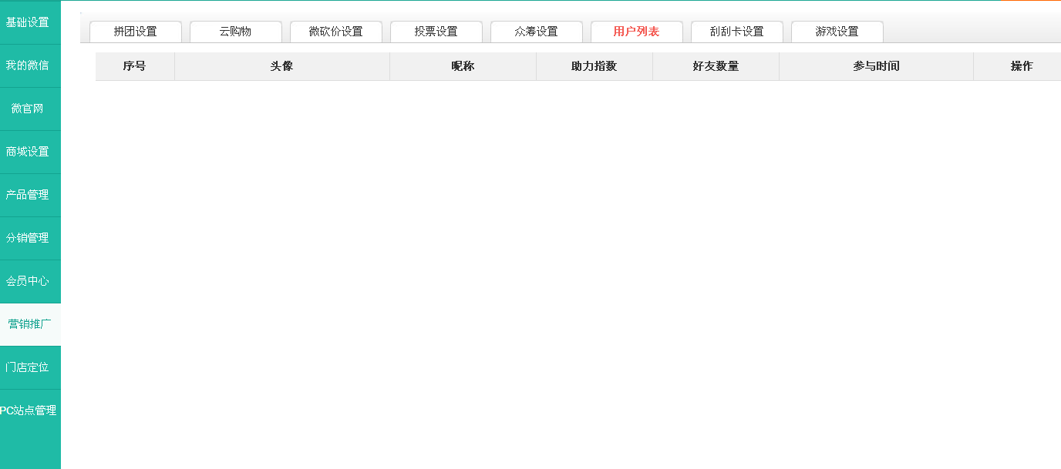Go to 我的微信 in the sidebar
The image size is (1061, 469).
coord(28,65)
